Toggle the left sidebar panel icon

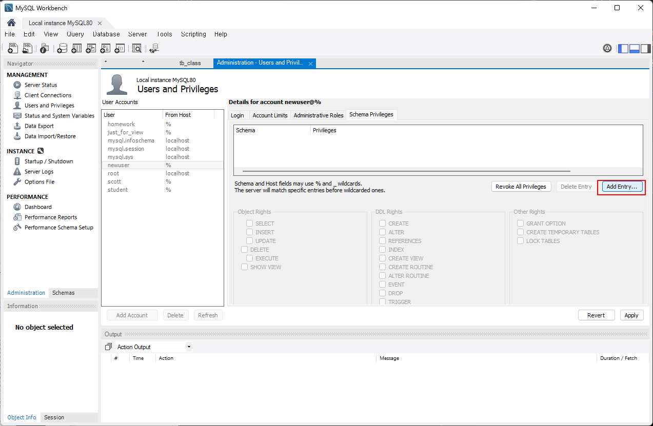coord(623,49)
